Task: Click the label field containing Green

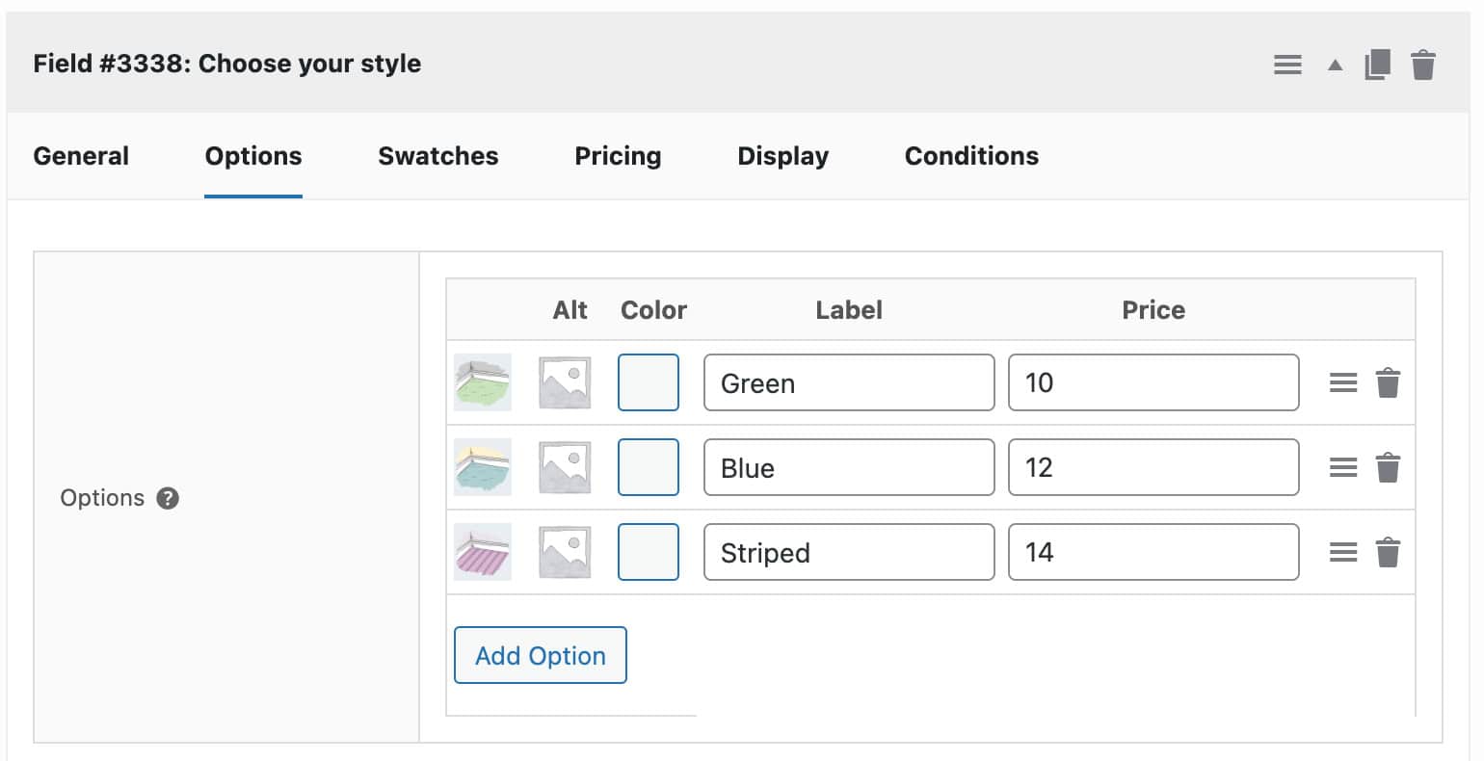Action: 848,382
